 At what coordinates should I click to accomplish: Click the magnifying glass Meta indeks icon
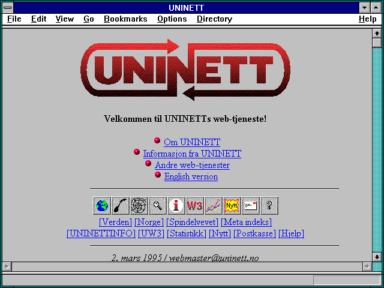pos(158,205)
